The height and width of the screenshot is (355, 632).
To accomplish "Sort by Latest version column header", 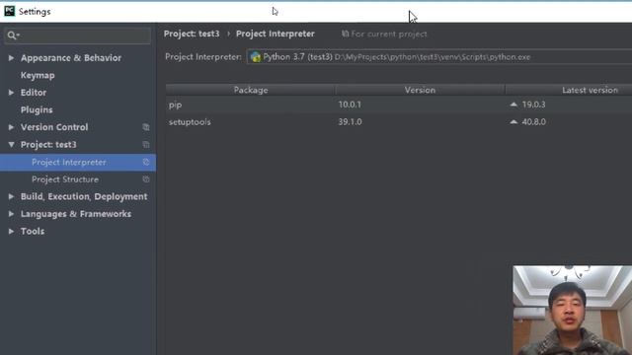I will (x=590, y=90).
